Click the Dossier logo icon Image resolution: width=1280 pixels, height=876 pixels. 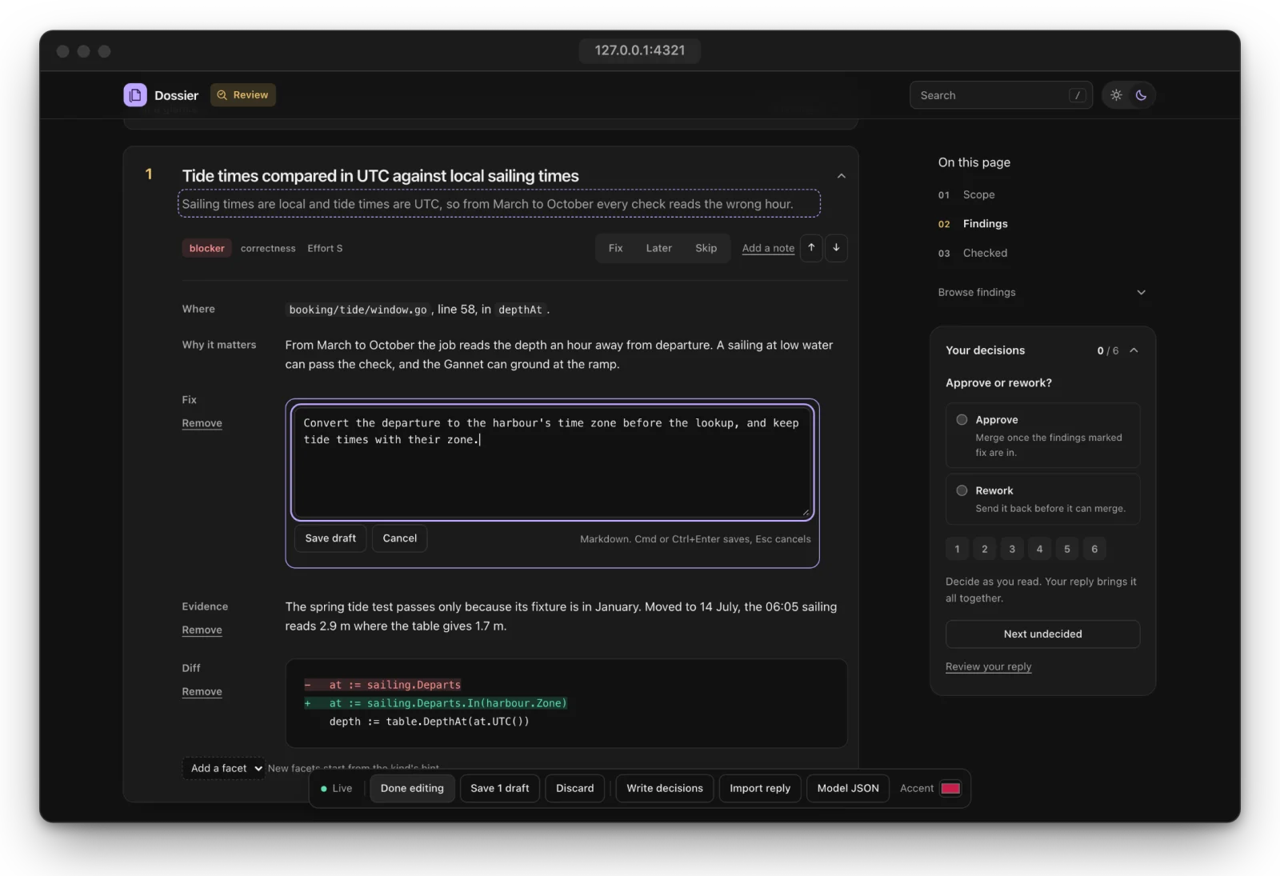pos(135,95)
